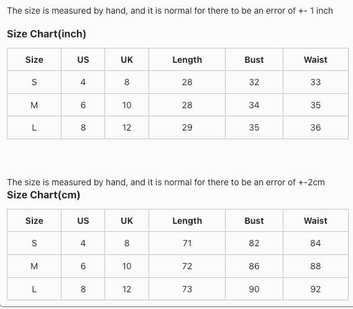Click waist value 88 in cm chart
The width and height of the screenshot is (353, 309).
[316, 266]
